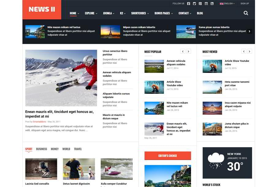Screen dimensions: 276x187
Task: Open the Smartaddons author link
Action: tap(39, 122)
